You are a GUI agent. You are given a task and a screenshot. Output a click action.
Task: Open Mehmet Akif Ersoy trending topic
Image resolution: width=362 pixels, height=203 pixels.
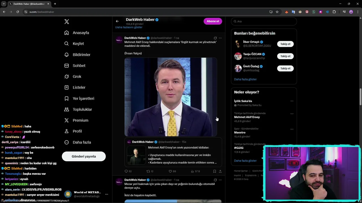(247, 117)
